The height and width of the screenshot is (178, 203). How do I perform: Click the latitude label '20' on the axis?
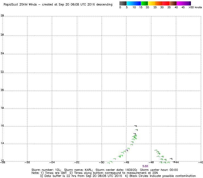coord(2,90)
